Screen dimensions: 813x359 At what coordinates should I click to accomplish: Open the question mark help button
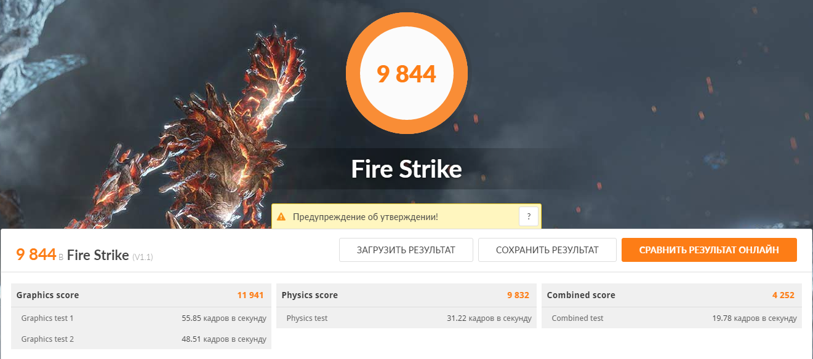point(529,216)
